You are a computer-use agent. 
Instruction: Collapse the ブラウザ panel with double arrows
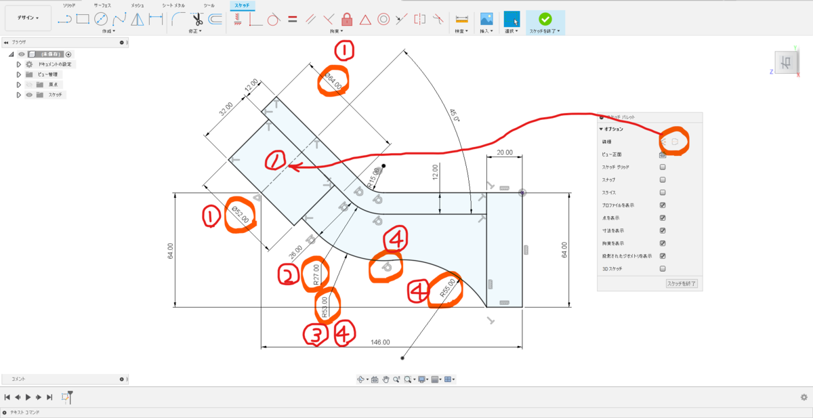(x=6, y=42)
